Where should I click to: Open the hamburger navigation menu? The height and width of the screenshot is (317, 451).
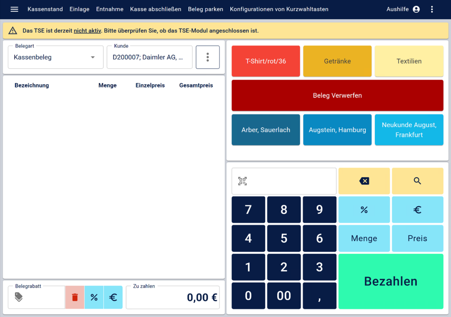pos(14,9)
